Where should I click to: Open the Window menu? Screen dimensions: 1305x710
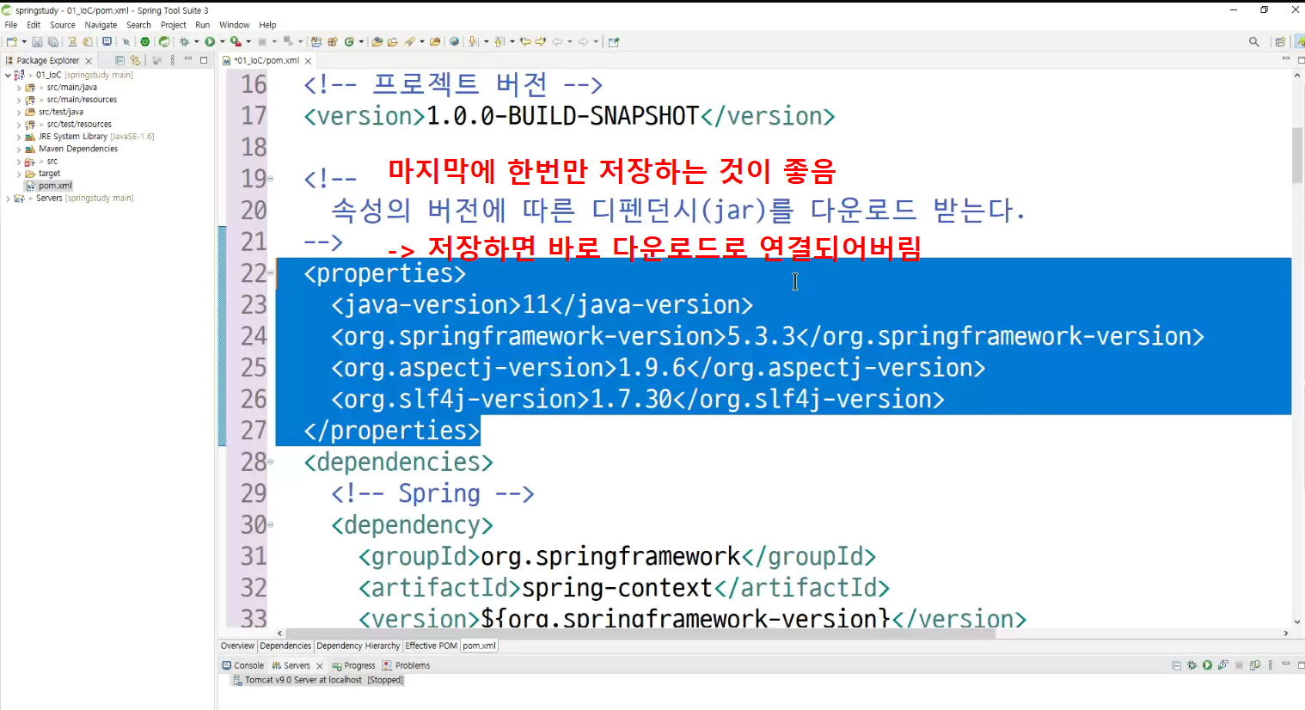click(234, 25)
